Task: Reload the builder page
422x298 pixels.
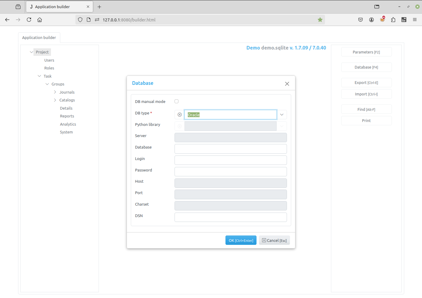Action: pos(29,20)
